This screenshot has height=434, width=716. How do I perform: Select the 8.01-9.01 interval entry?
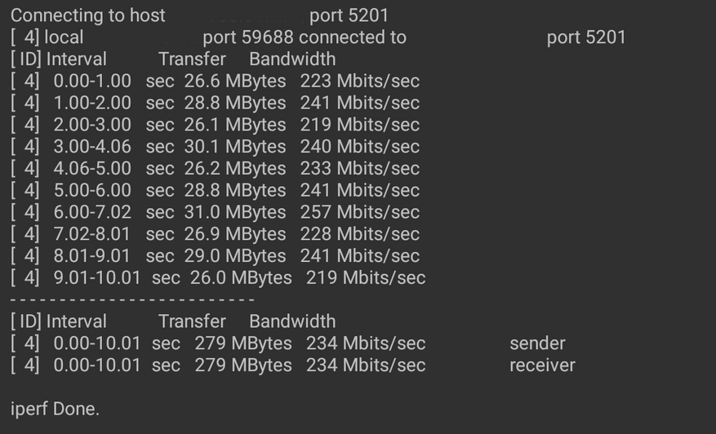[x=91, y=256]
